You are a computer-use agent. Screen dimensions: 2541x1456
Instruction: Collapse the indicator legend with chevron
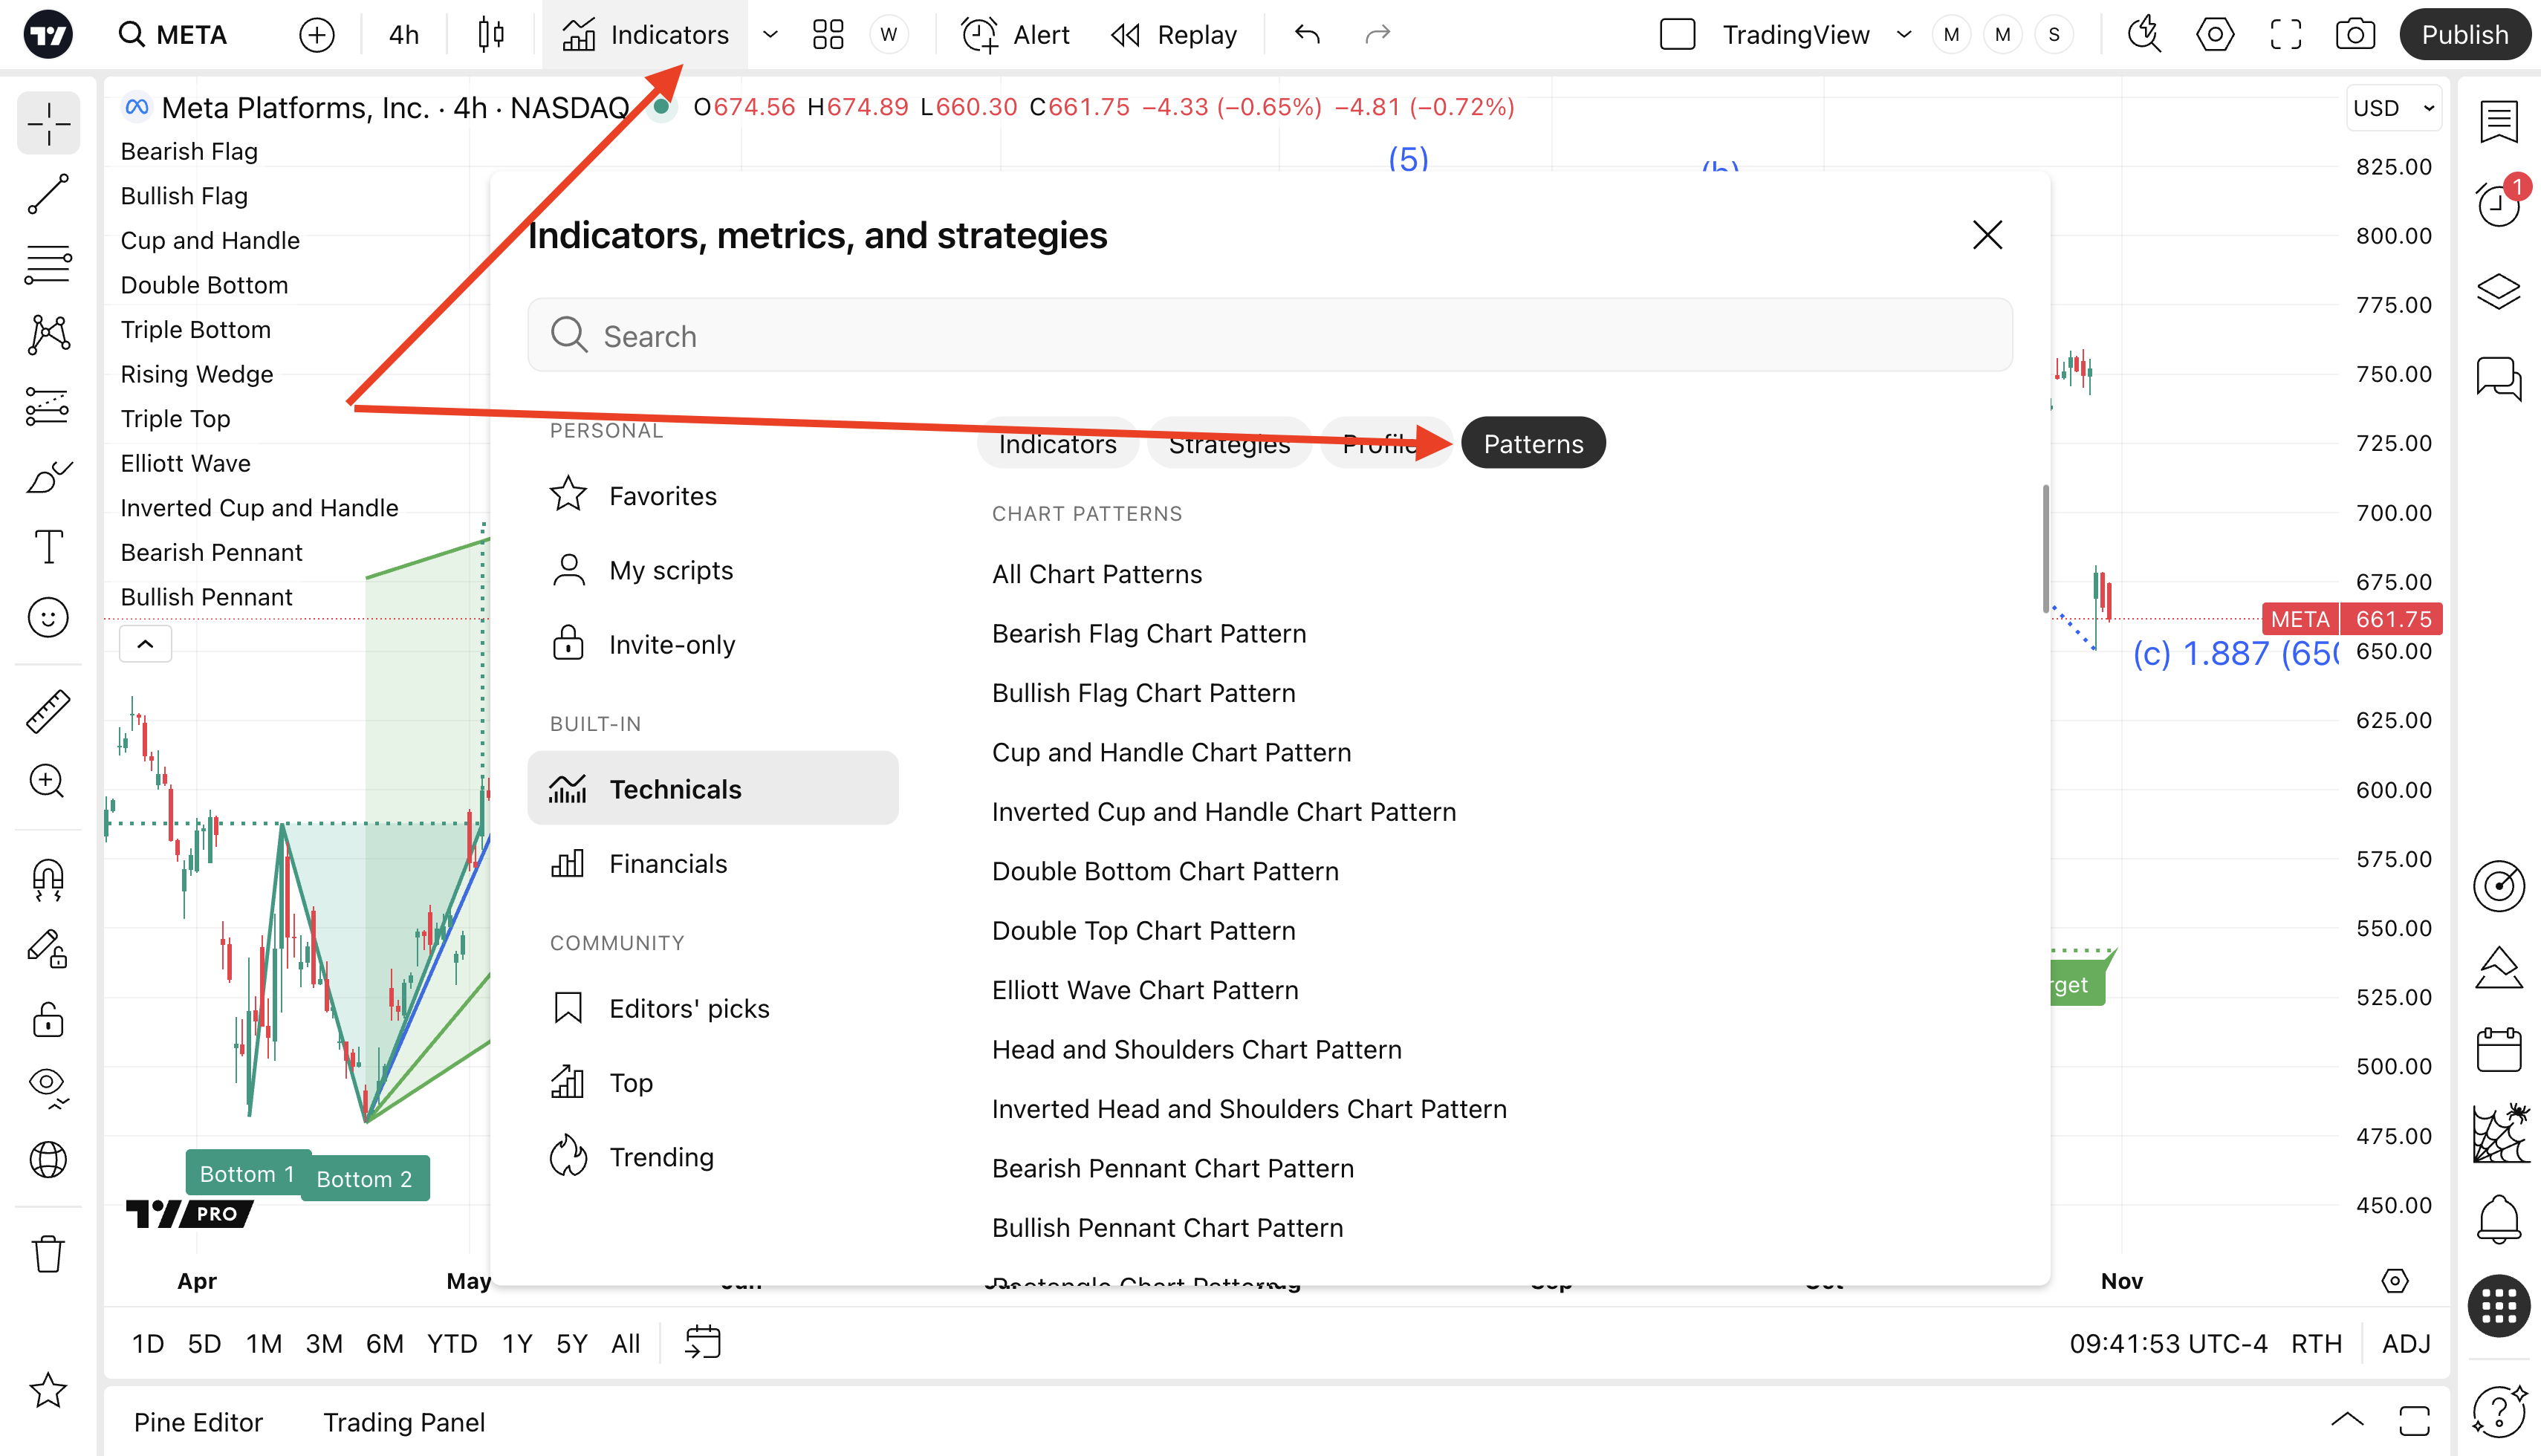pyautogui.click(x=145, y=644)
